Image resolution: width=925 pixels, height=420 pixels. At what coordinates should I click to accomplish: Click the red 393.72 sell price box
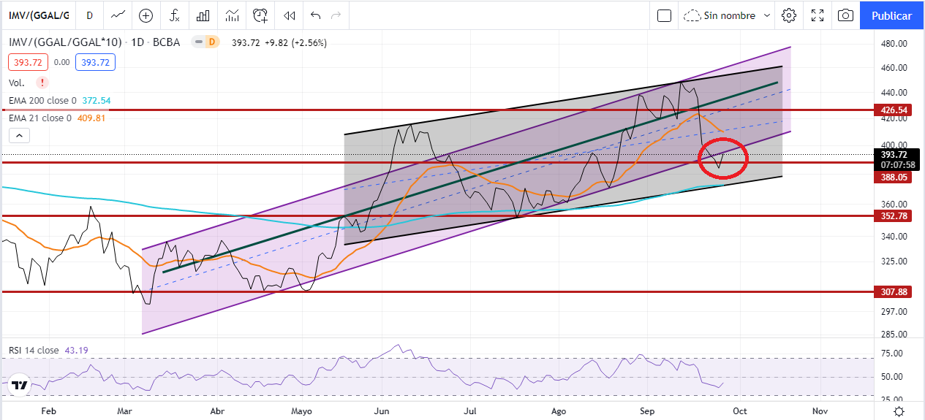point(29,63)
